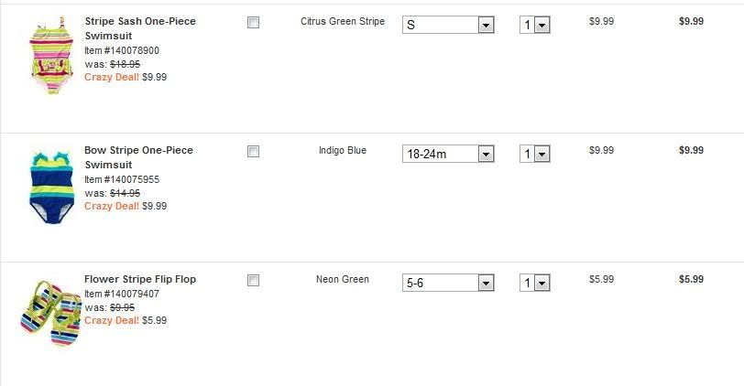This screenshot has width=744, height=386.
Task: Click the Bow Stripe swimsuit thumbnail
Action: 46,188
